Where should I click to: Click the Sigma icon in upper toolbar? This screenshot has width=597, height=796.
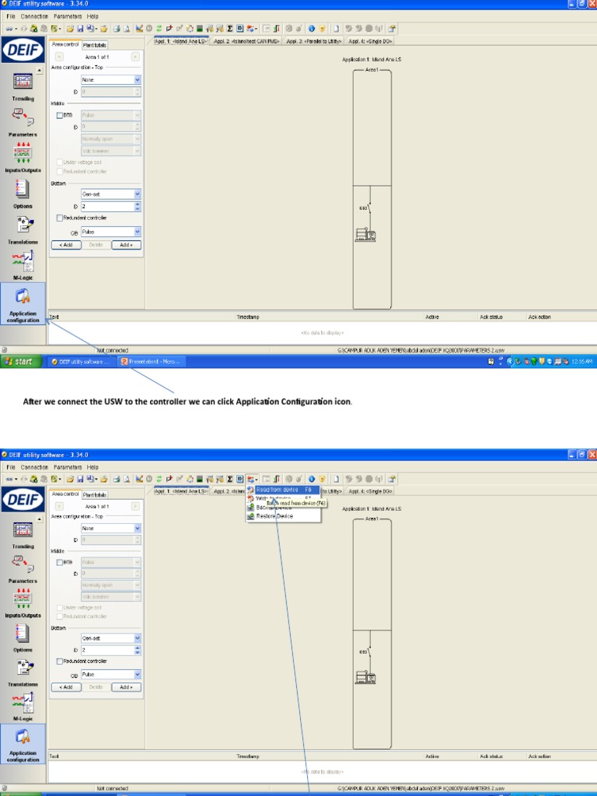[229, 29]
